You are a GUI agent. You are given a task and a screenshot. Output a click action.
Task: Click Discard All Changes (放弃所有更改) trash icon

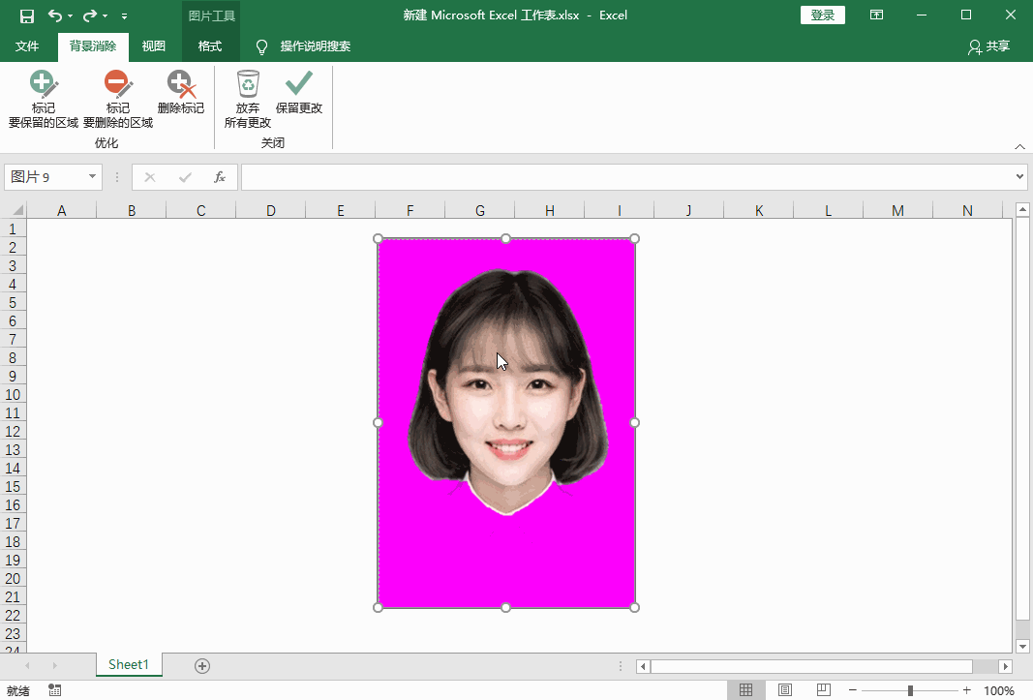[x=248, y=83]
